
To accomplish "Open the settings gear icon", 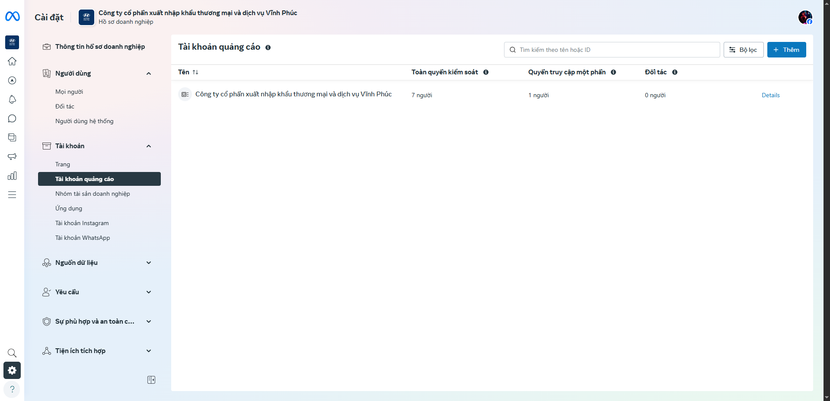I will point(12,370).
